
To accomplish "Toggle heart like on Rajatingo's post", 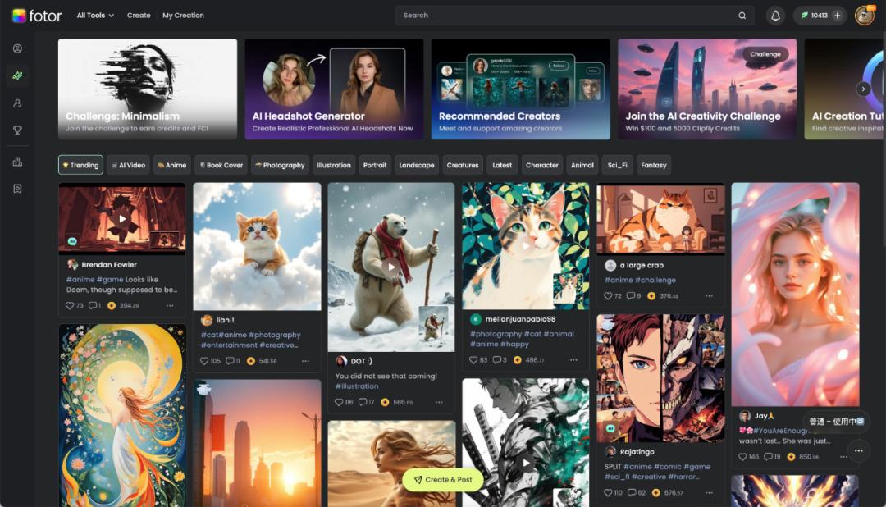I will 608,493.
